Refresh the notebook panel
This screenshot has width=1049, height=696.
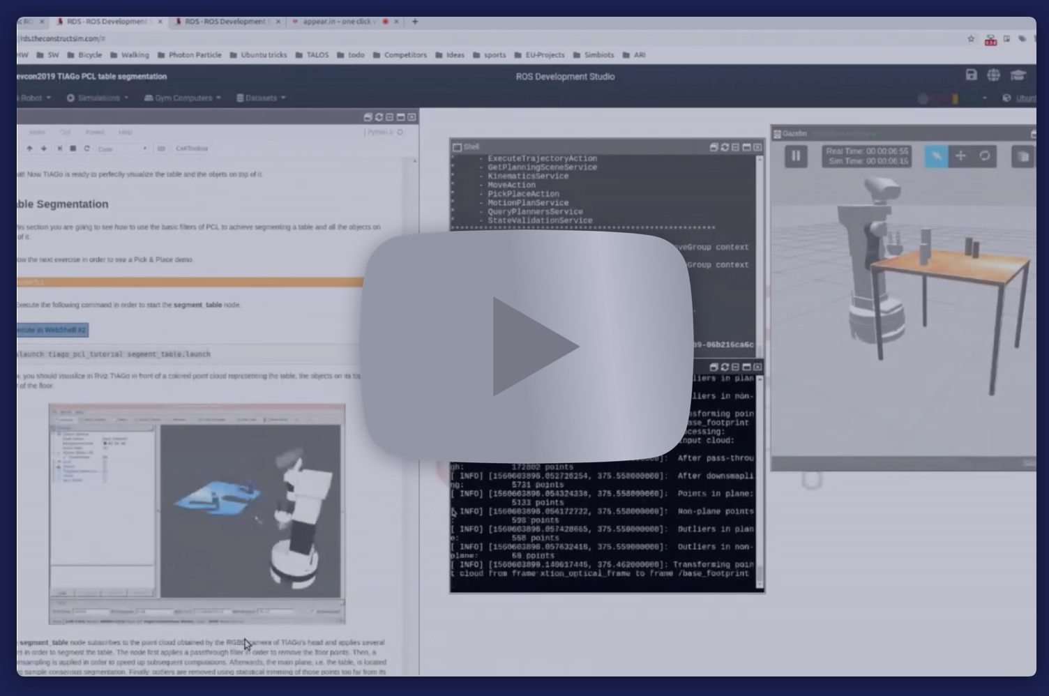(x=379, y=117)
